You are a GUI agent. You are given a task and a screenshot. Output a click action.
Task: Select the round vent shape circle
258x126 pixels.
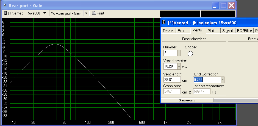190,54
